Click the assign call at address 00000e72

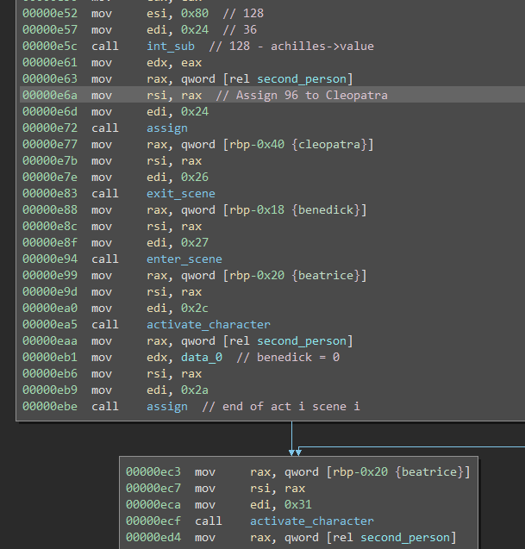tap(166, 128)
